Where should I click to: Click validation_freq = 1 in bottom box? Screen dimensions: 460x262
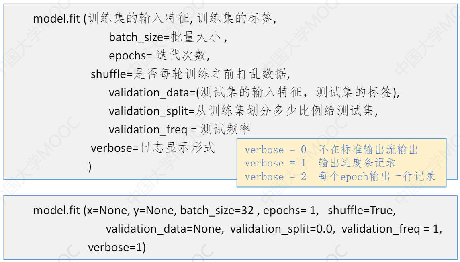point(391,229)
